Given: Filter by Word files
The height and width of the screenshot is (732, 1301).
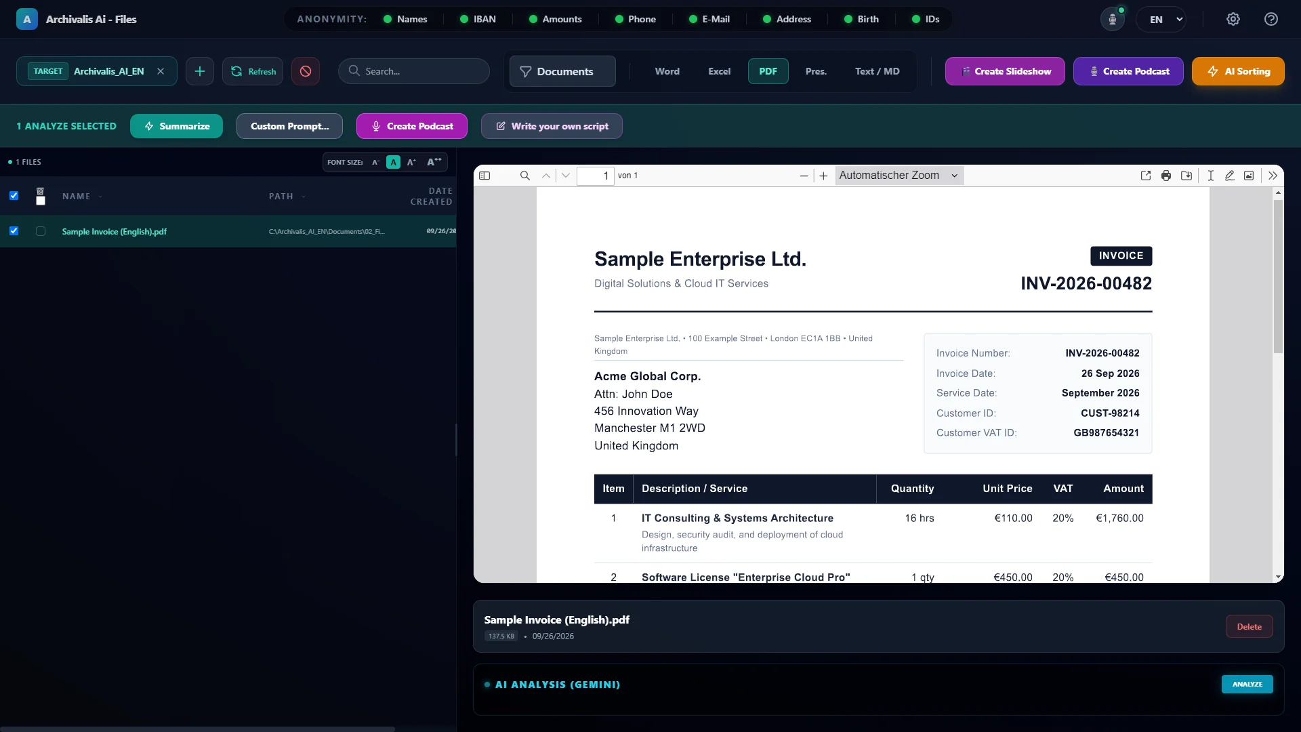Looking at the screenshot, I should [x=667, y=71].
